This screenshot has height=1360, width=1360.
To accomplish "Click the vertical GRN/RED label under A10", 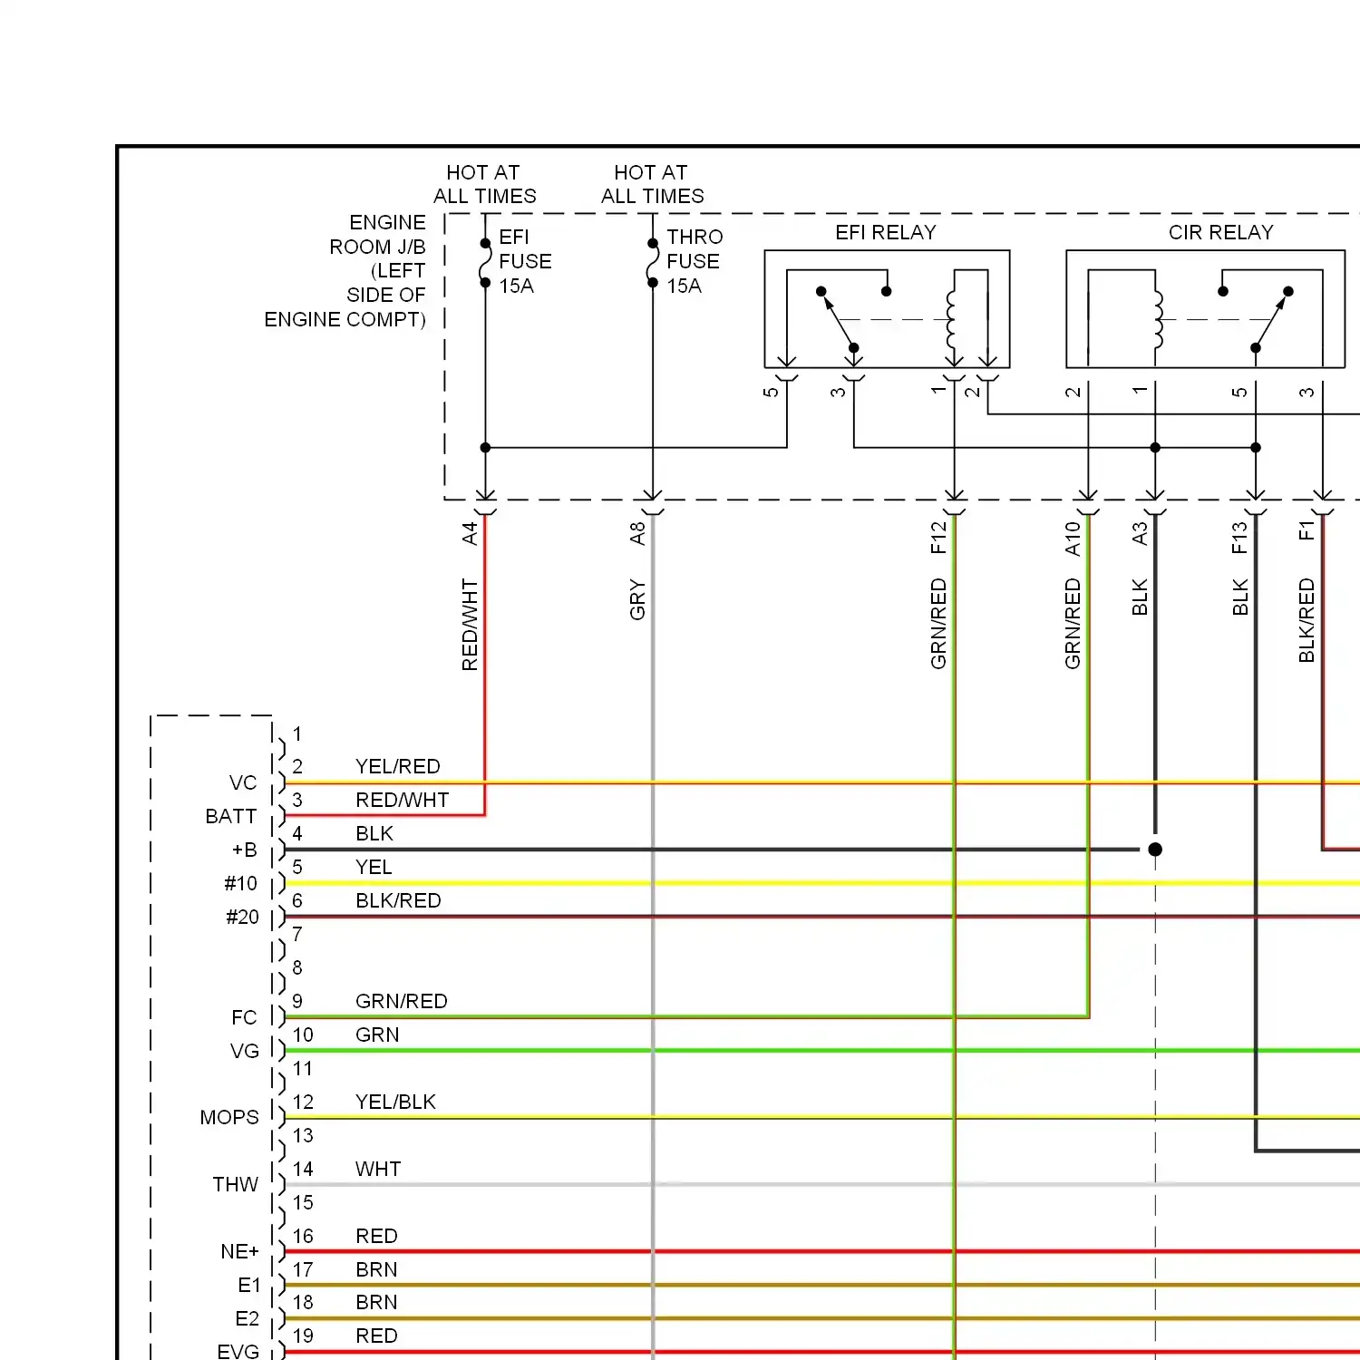I will (x=1073, y=624).
